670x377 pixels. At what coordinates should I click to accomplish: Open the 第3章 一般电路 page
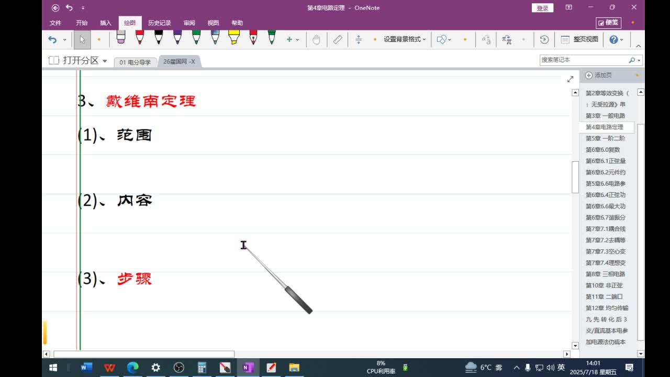coord(605,116)
